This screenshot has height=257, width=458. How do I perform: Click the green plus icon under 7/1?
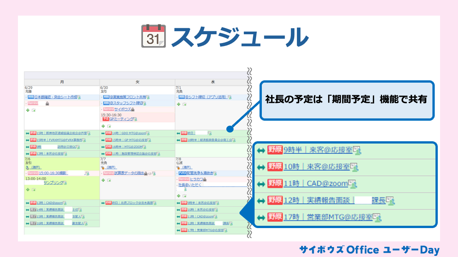pos(179,104)
